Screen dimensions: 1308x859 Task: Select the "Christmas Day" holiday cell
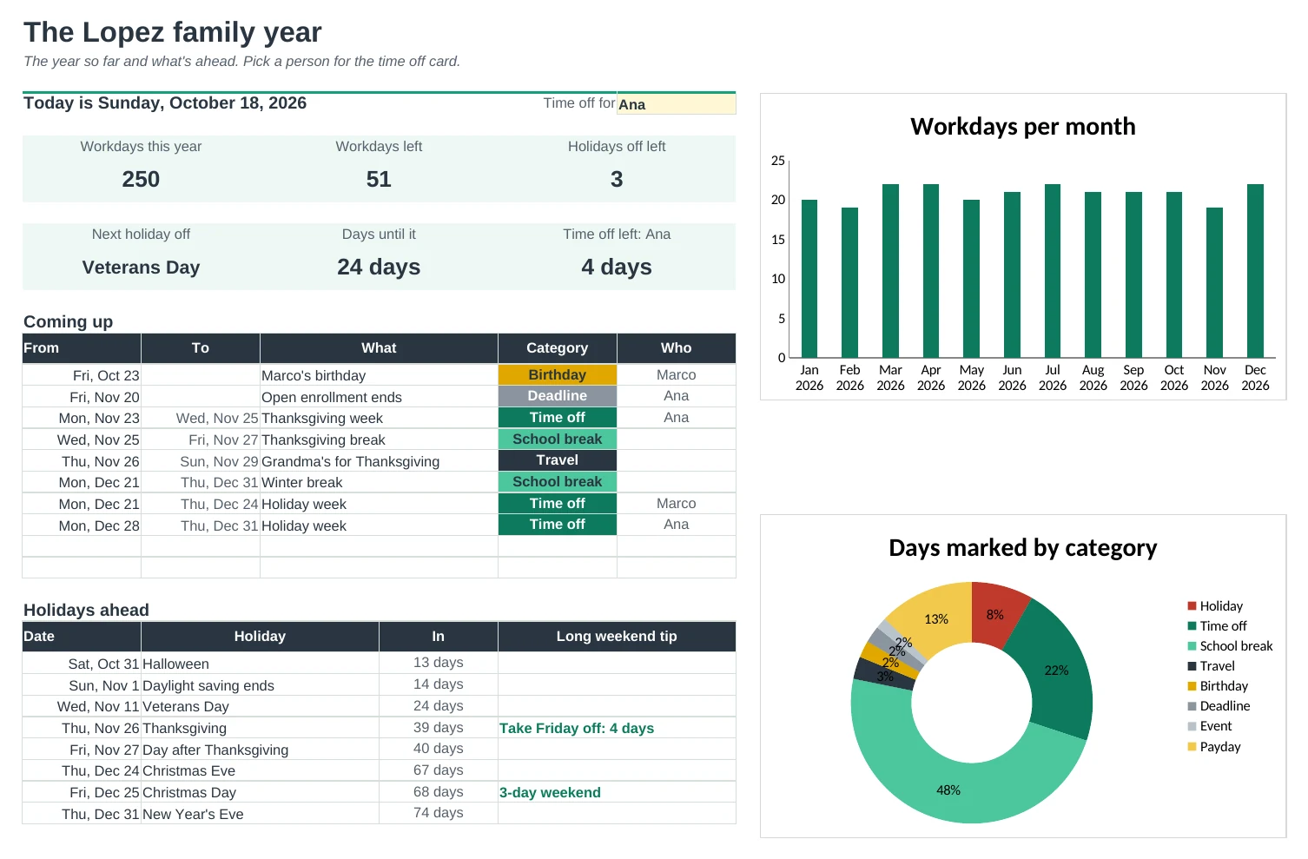click(x=260, y=792)
